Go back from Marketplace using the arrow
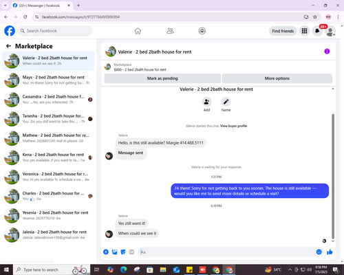The height and width of the screenshot is (275, 344). 8,46
